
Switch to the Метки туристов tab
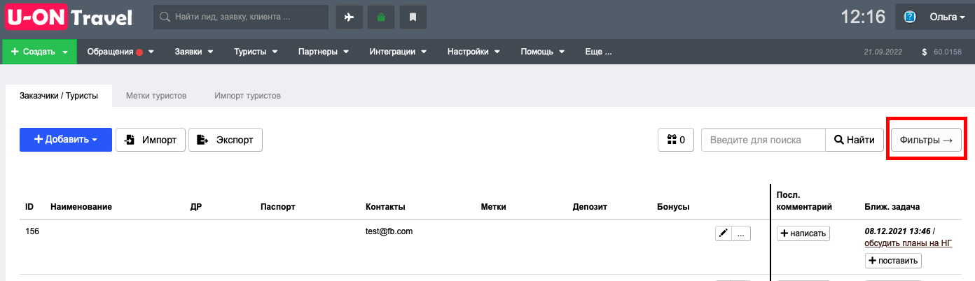pos(156,96)
